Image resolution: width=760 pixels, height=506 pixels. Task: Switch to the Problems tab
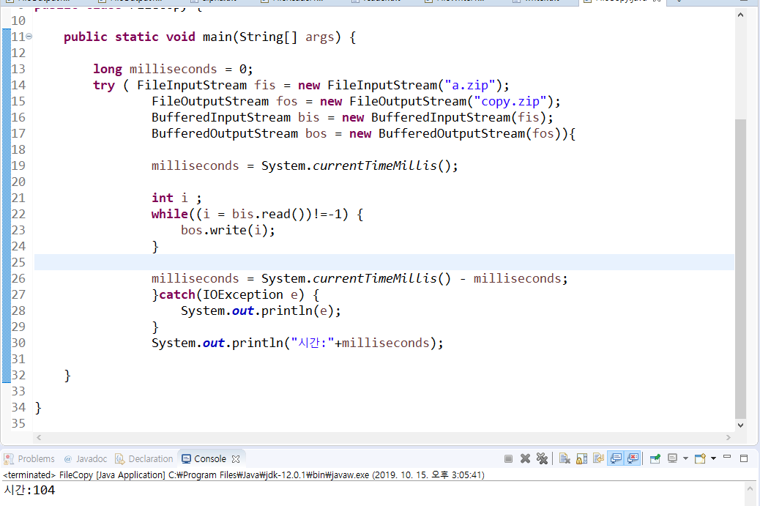pos(30,459)
